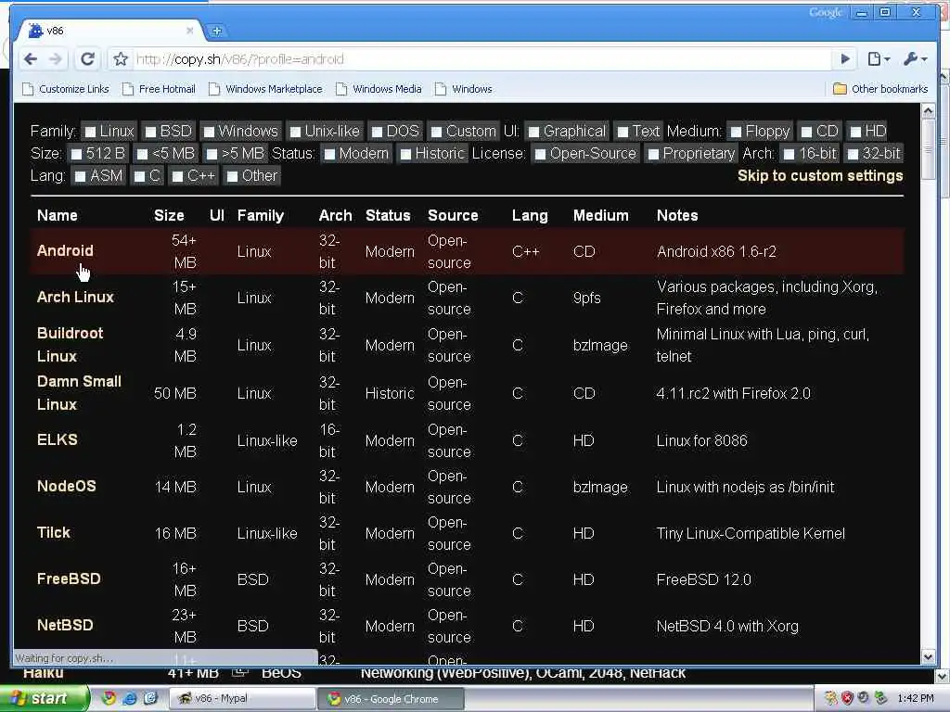Check the Windows family filter

pos(209,132)
